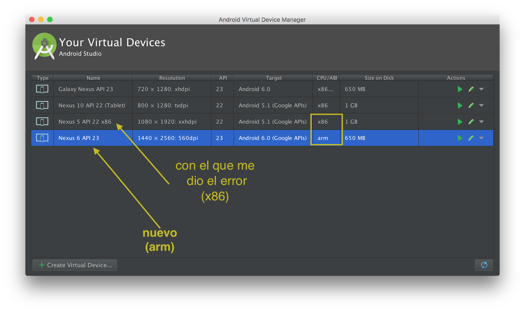Sort devices by CPU/ABI column header

(x=326, y=78)
